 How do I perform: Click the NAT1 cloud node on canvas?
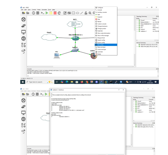pyautogui.click(x=75, y=24)
